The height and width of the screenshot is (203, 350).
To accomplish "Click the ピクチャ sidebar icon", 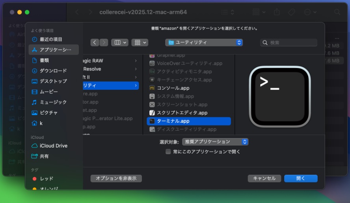I will 34,113.
